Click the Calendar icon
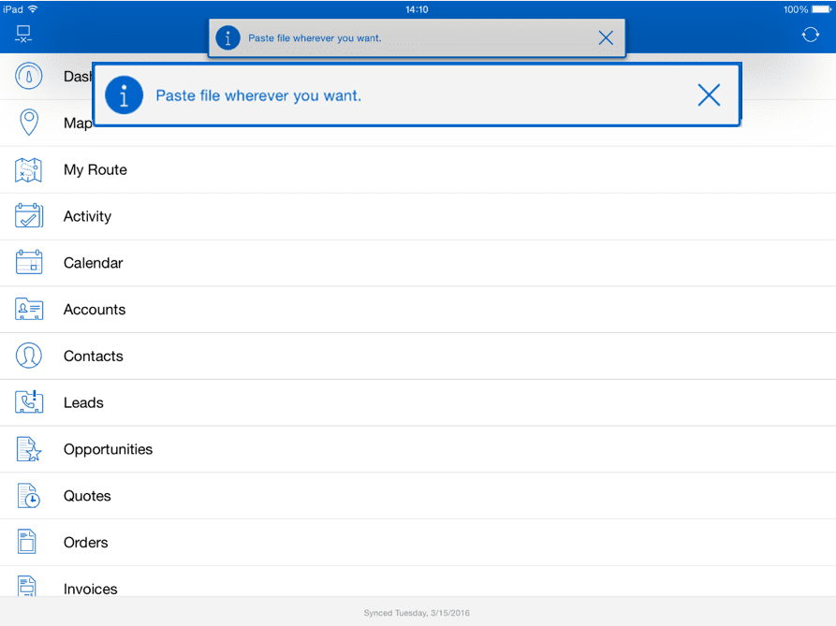 point(29,262)
